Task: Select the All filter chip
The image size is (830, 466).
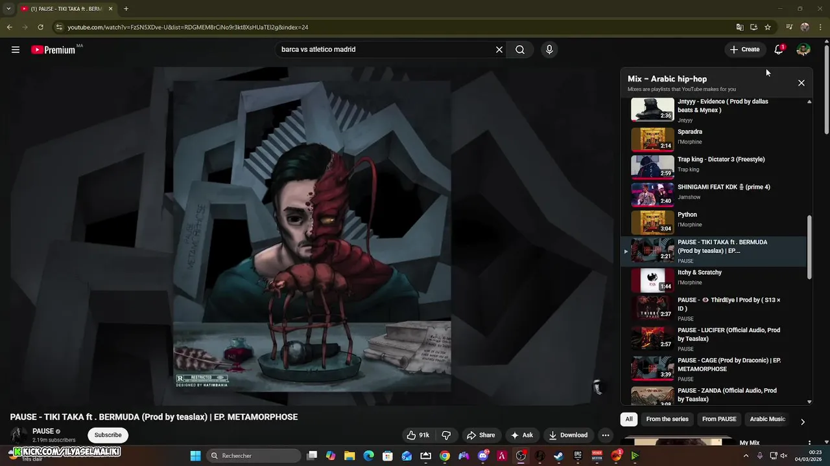Action: point(629,419)
